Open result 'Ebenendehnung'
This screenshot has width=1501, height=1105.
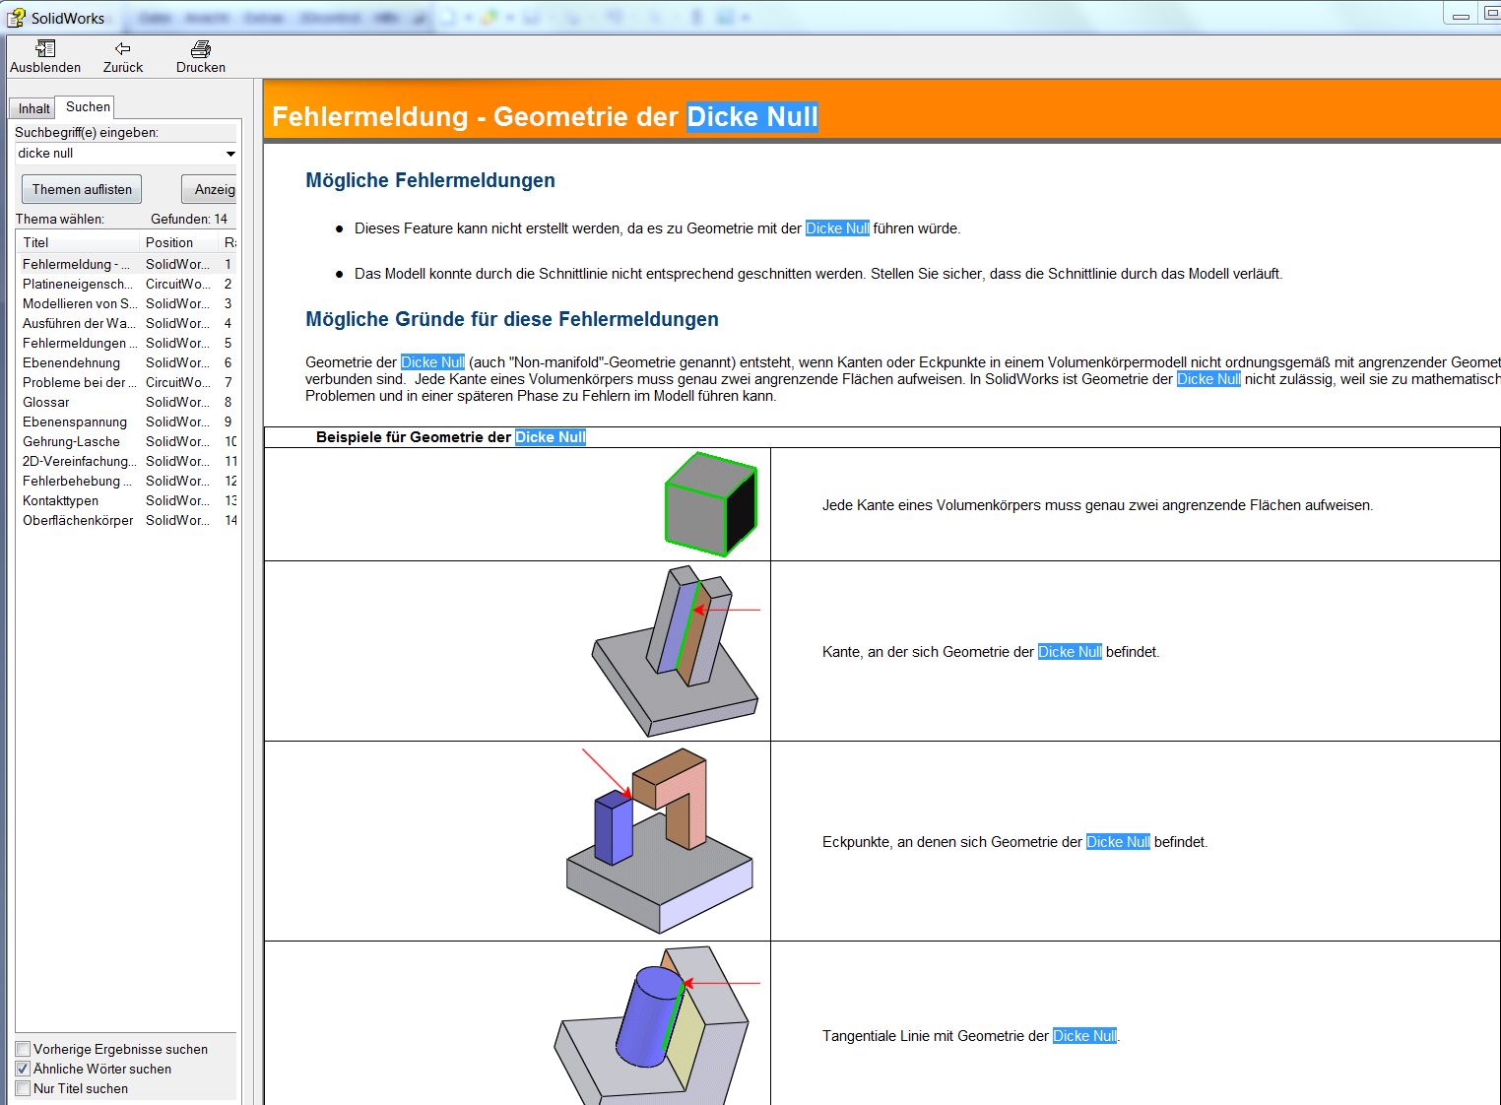[126, 362]
